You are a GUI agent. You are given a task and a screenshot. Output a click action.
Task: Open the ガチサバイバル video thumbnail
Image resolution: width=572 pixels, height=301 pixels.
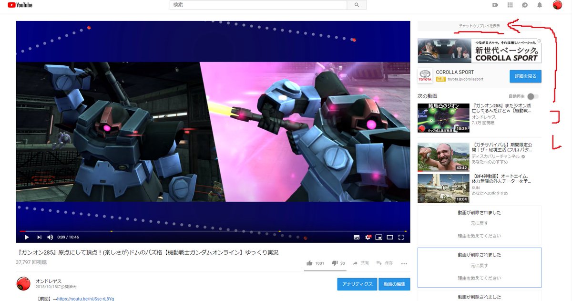(x=443, y=157)
